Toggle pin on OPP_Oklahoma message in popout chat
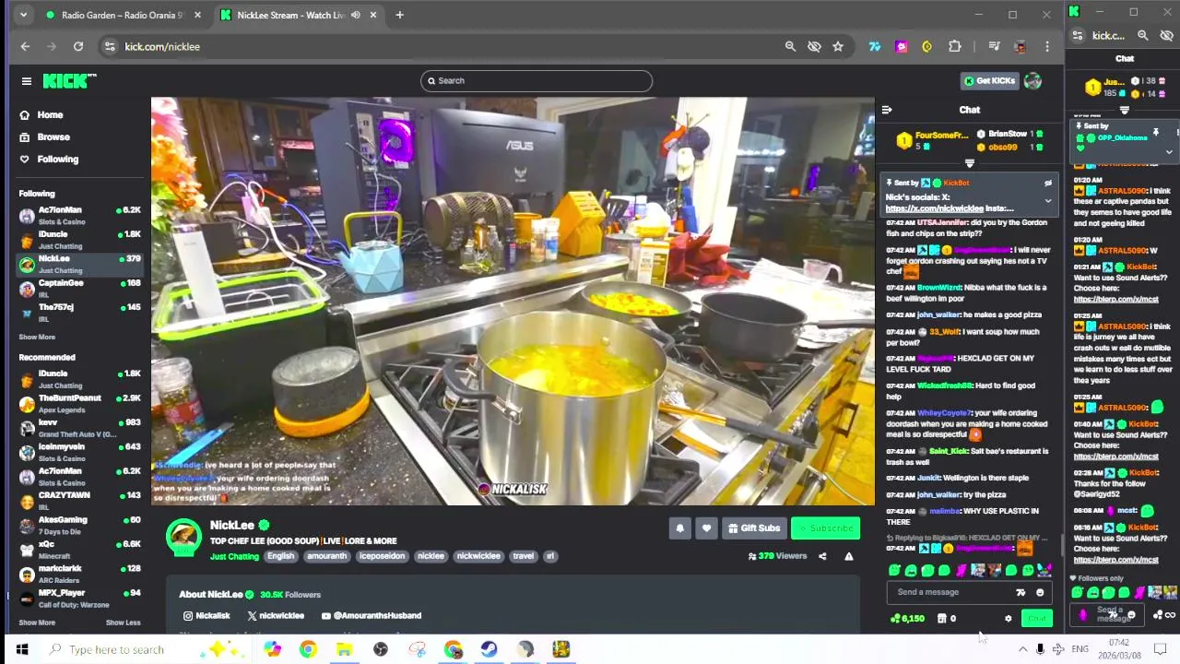1180x664 pixels. 1155,133
